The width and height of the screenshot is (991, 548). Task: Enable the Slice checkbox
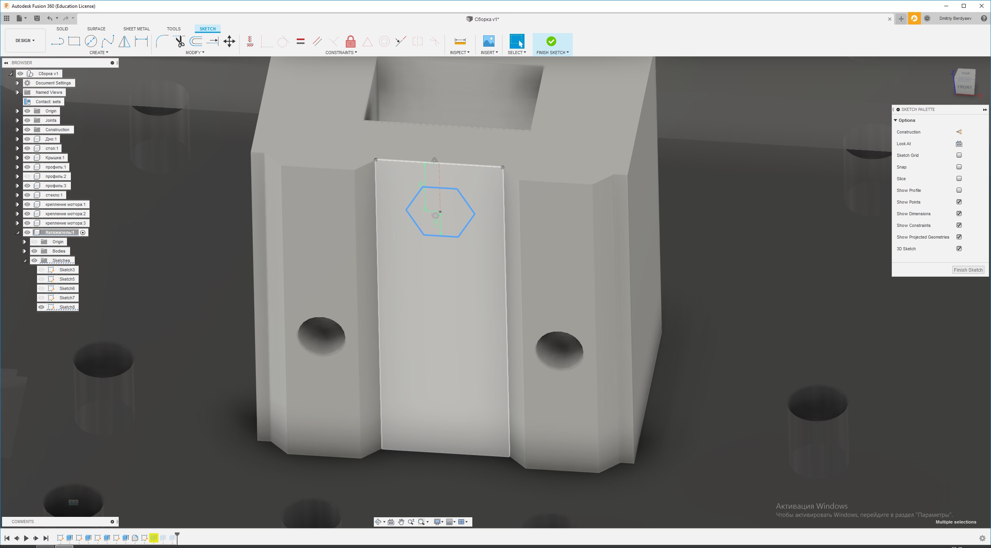tap(959, 179)
